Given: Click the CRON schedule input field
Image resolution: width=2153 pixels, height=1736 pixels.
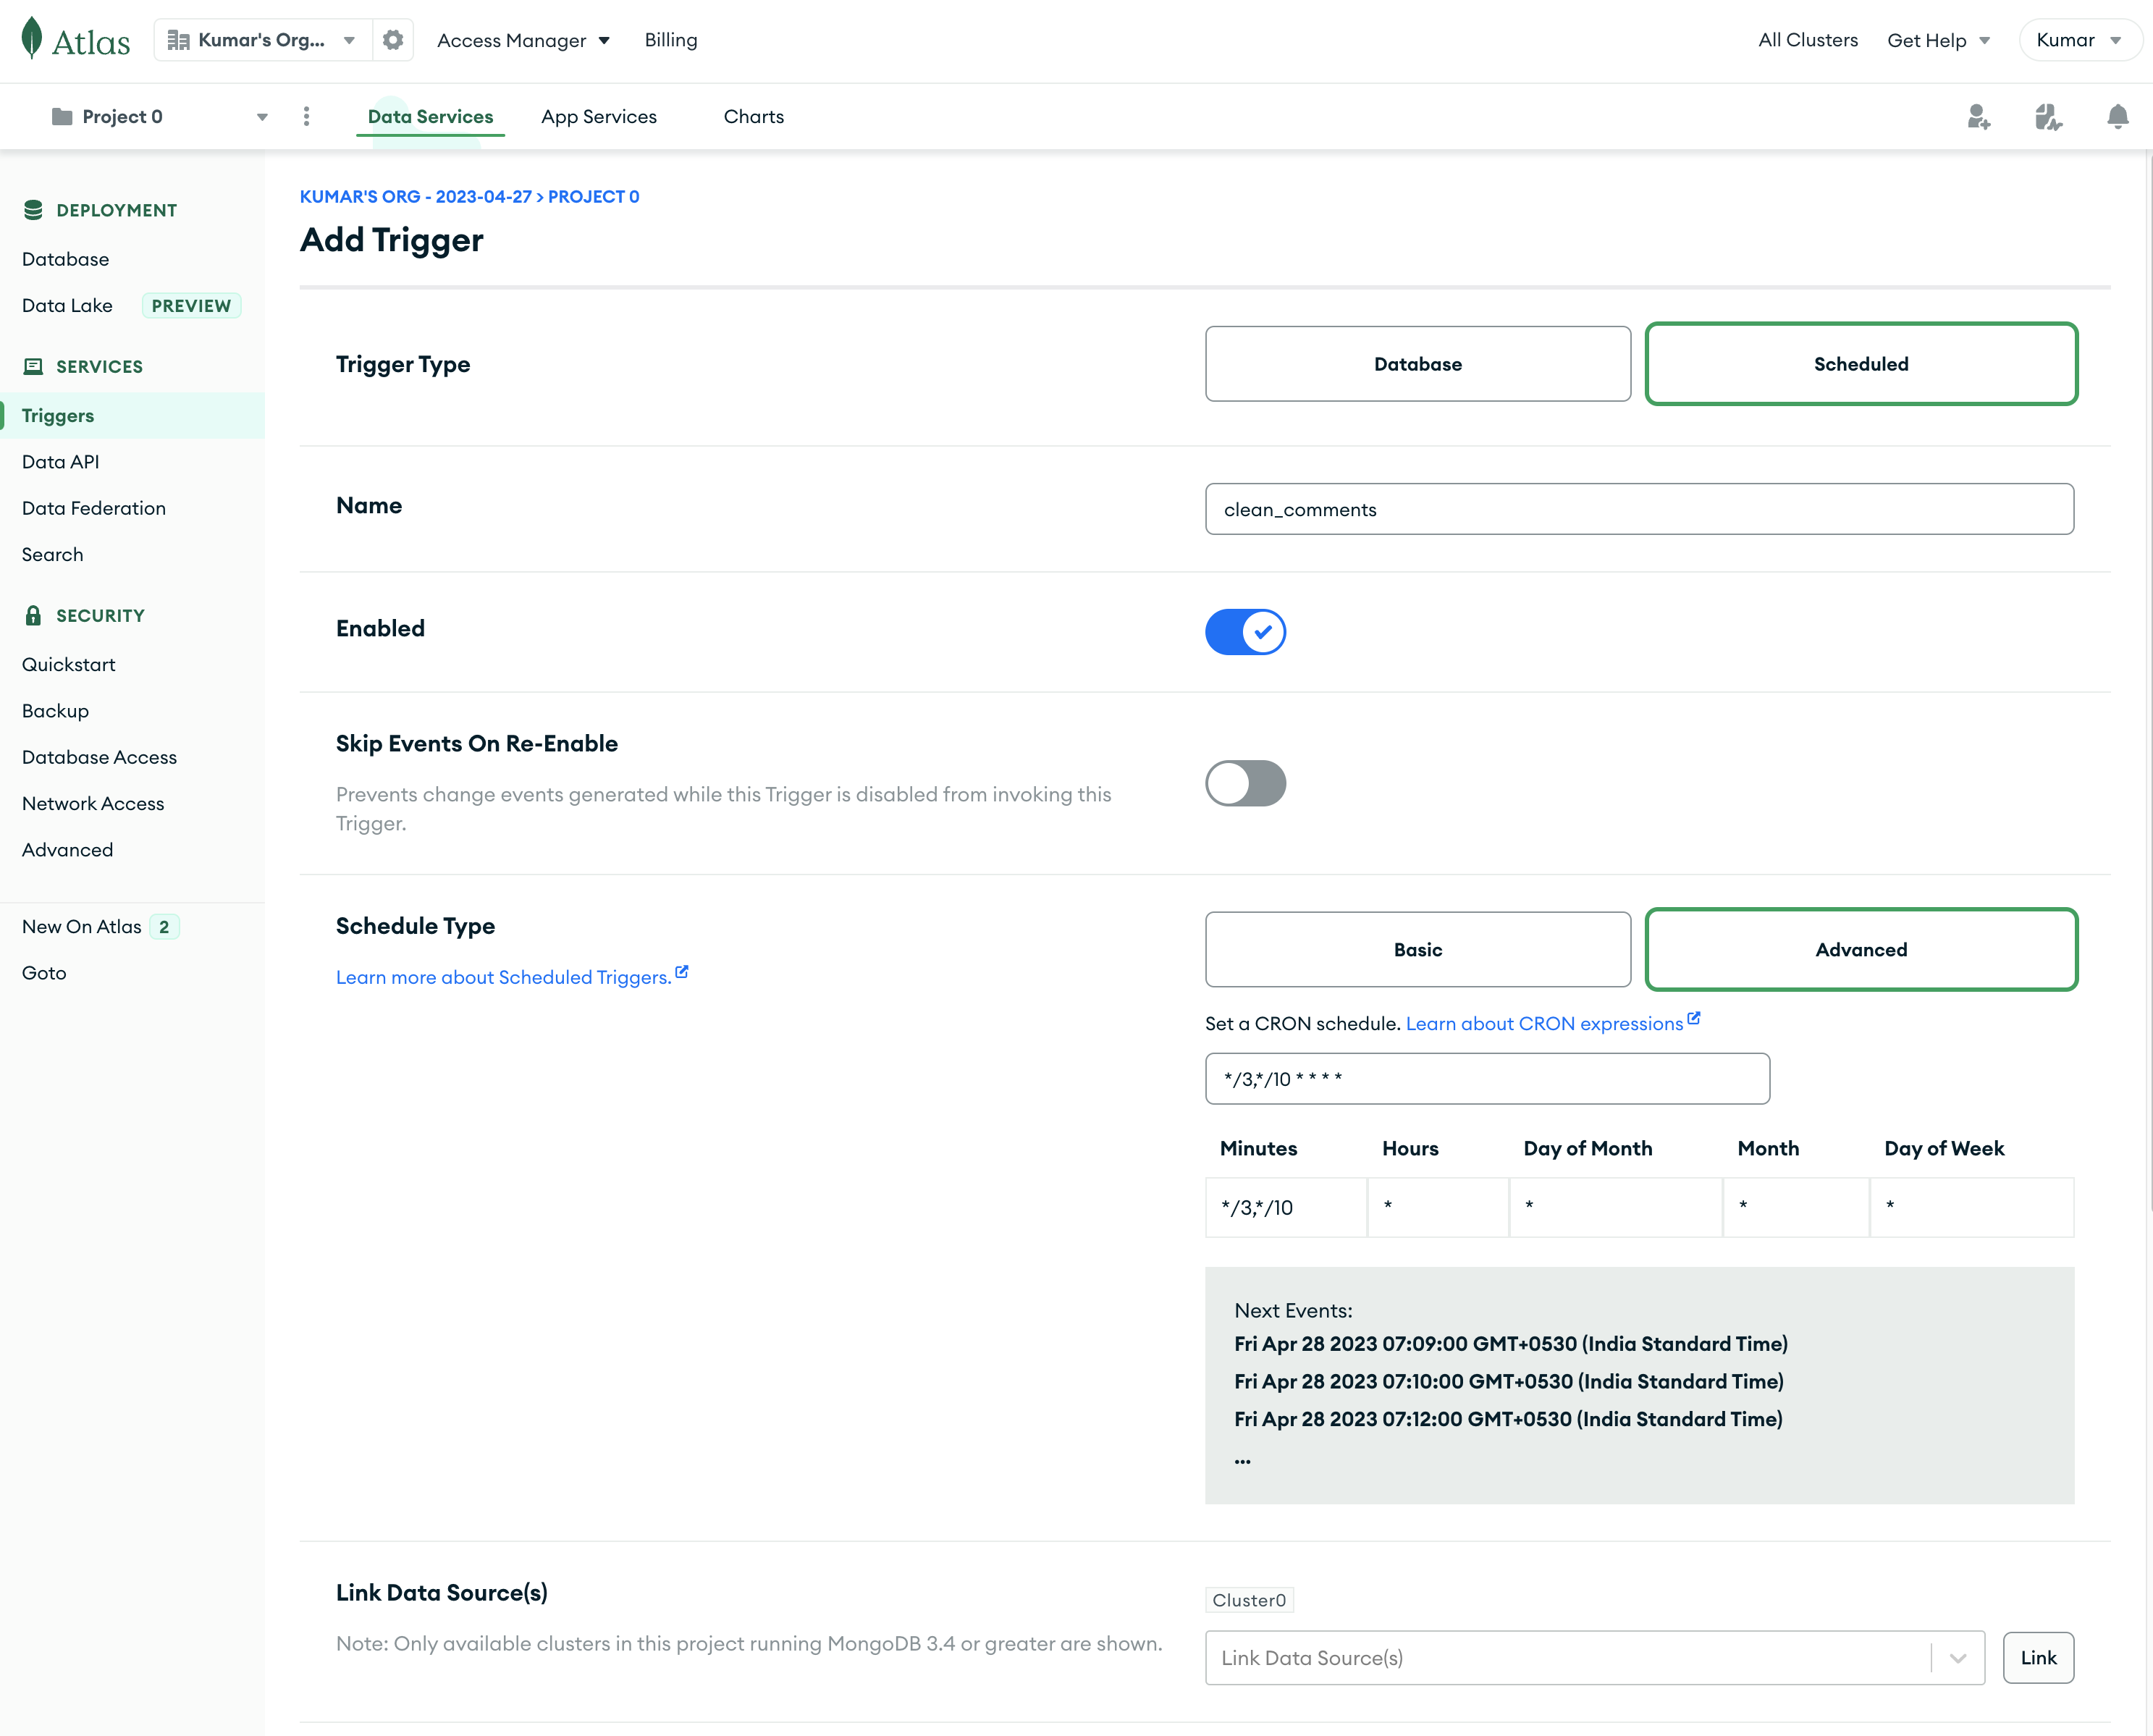Looking at the screenshot, I should pos(1487,1079).
